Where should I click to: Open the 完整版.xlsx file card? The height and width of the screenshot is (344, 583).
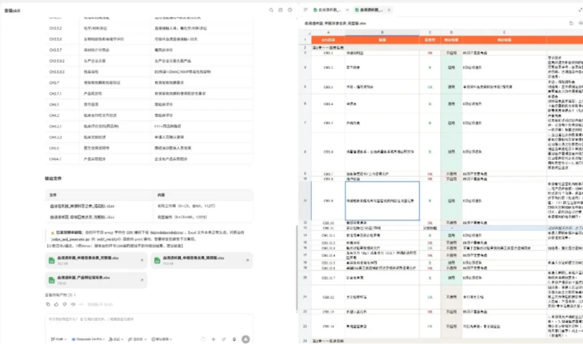coord(96,261)
